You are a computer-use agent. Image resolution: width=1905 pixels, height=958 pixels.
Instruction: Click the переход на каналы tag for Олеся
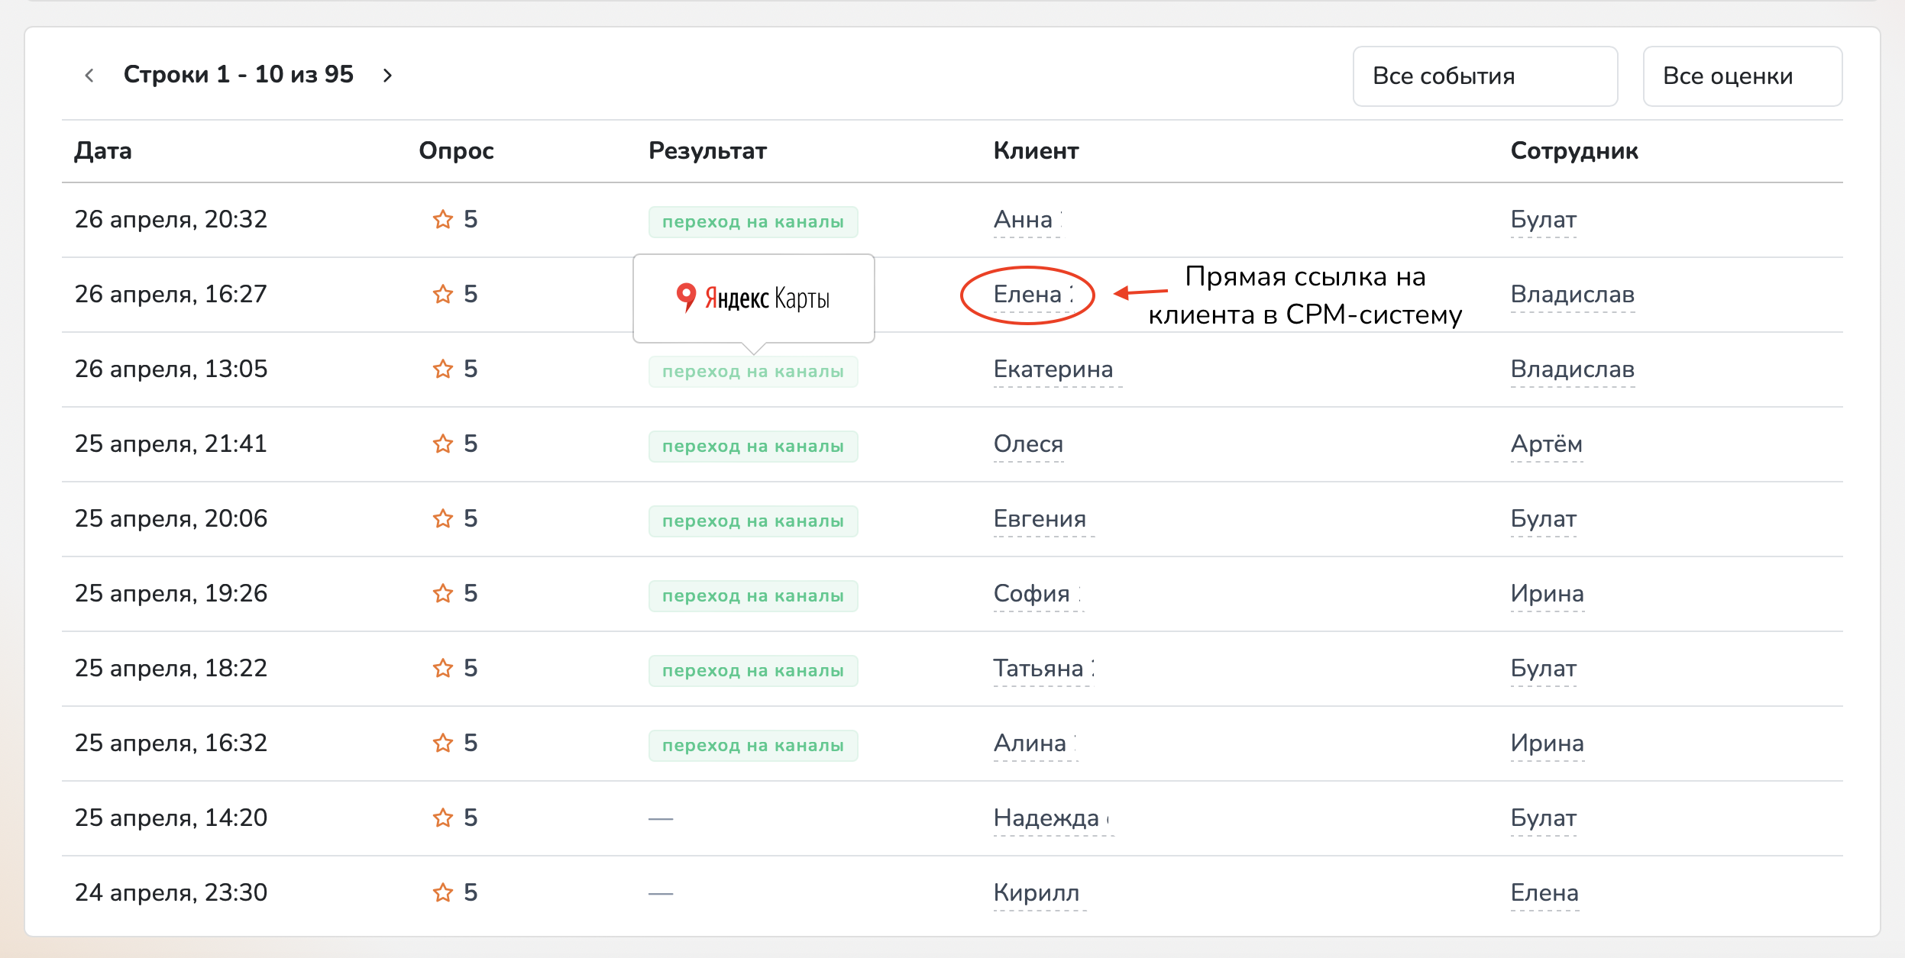(x=752, y=447)
